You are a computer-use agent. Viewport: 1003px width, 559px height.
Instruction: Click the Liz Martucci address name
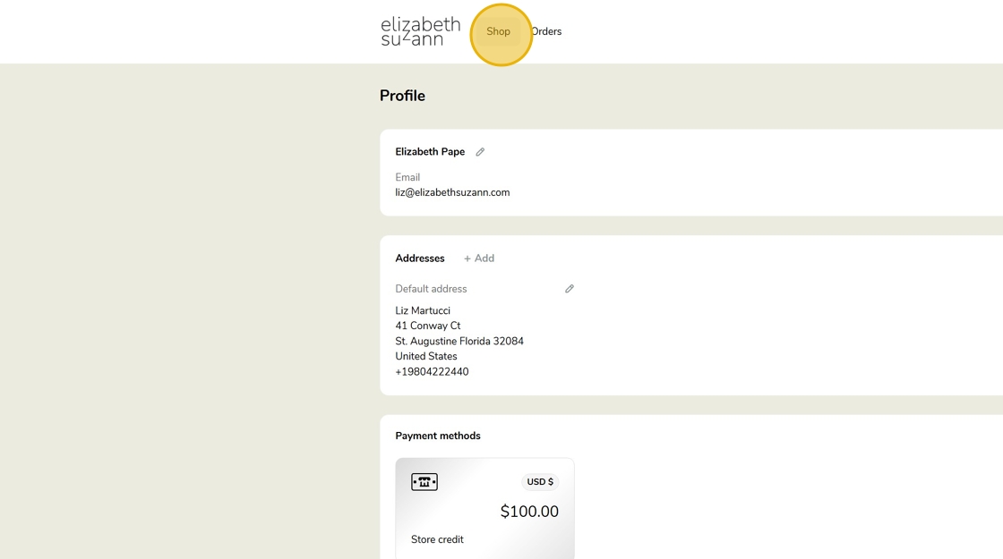pyautogui.click(x=423, y=311)
